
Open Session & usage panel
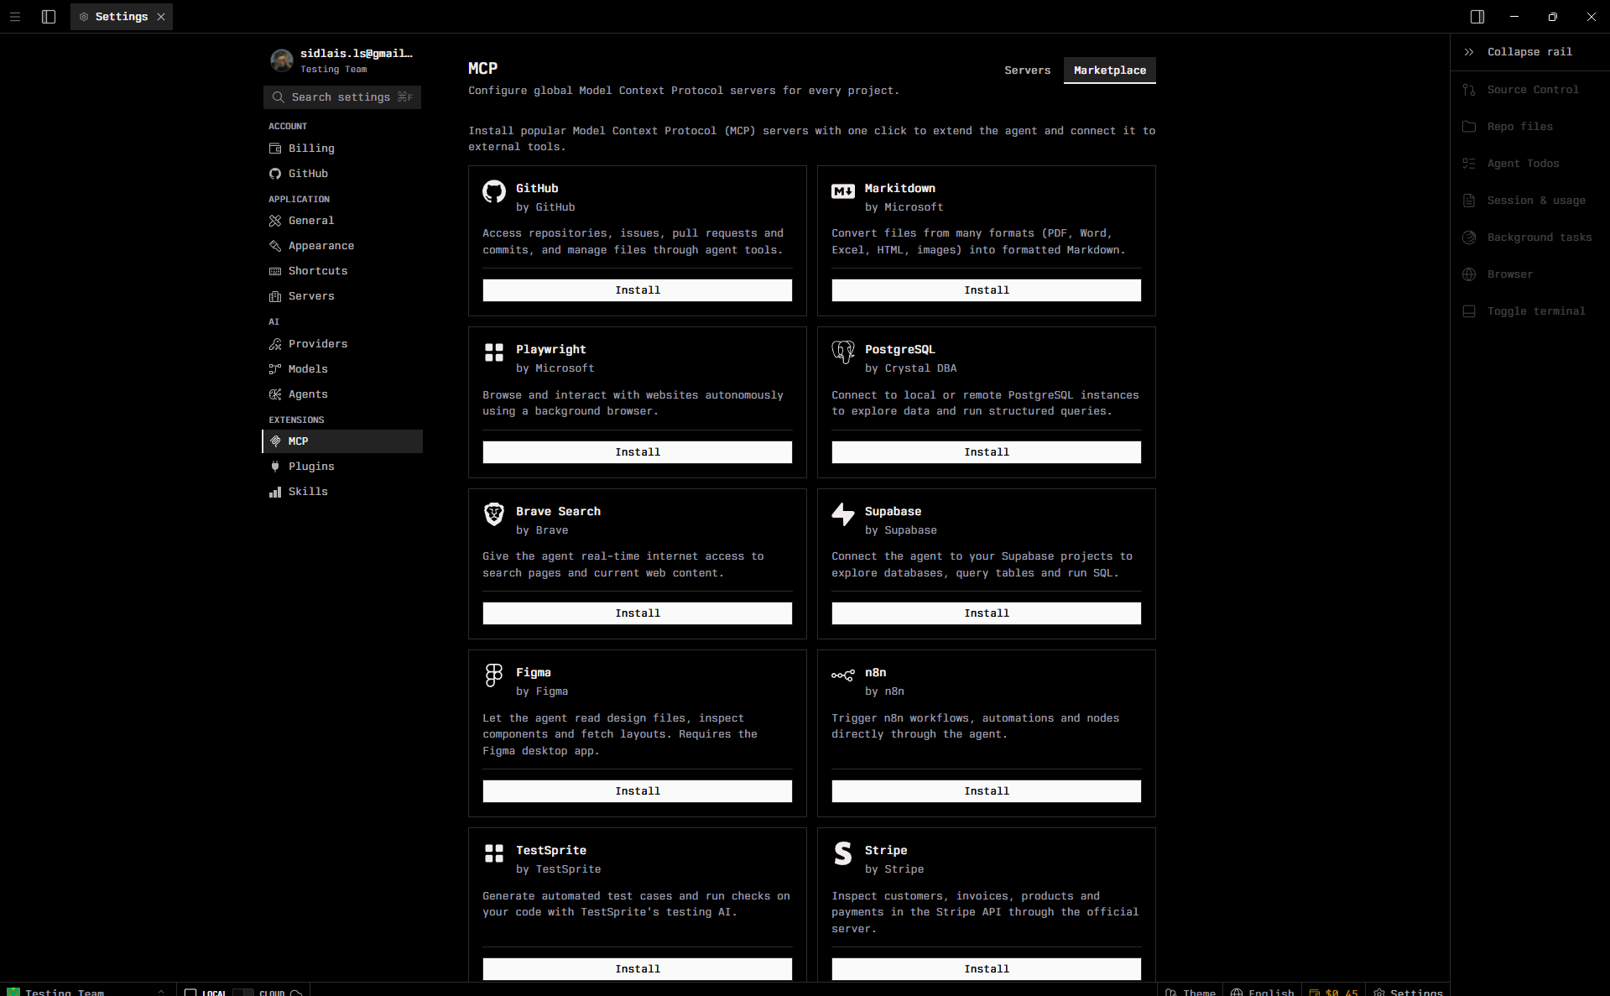1530,201
